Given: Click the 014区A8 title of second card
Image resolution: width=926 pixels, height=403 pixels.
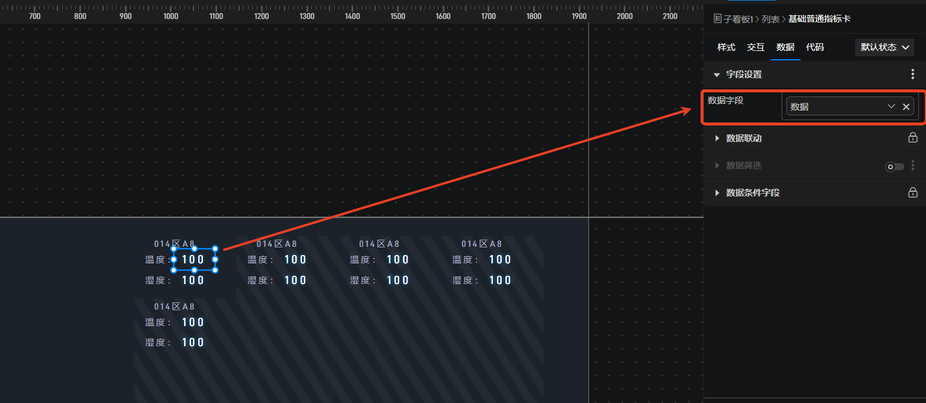Looking at the screenshot, I should 276,244.
